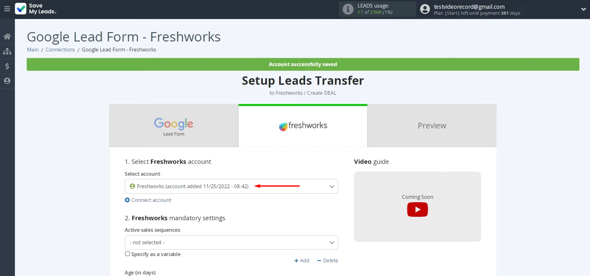Play the YouTube video guide
Screen dimensions: 590x276
pos(417,209)
